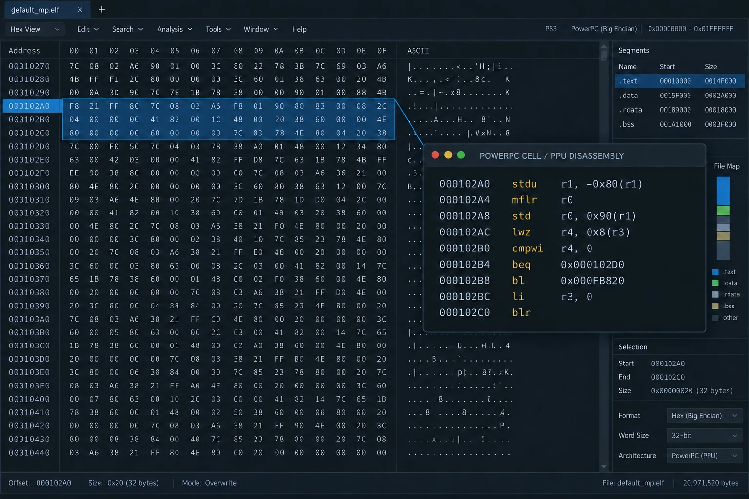The height and width of the screenshot is (499, 749).
Task: Select the .rdata segment row
Action: click(679, 110)
